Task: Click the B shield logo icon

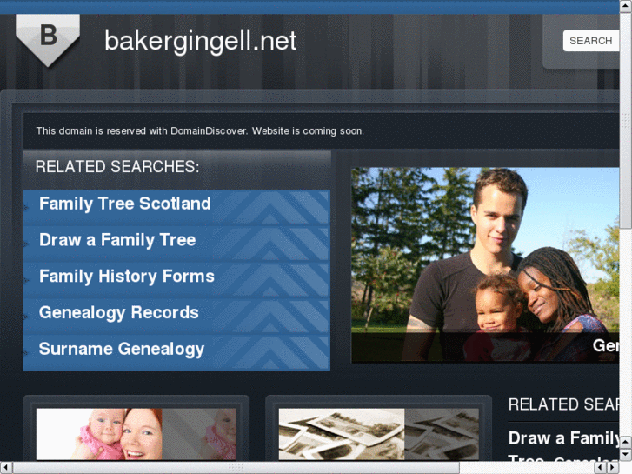Action: coord(48,40)
